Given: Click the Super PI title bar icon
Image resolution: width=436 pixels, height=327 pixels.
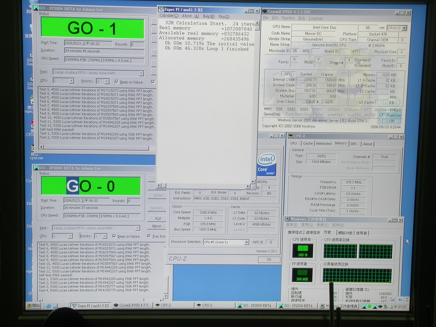Looking at the screenshot, I should [x=161, y=9].
